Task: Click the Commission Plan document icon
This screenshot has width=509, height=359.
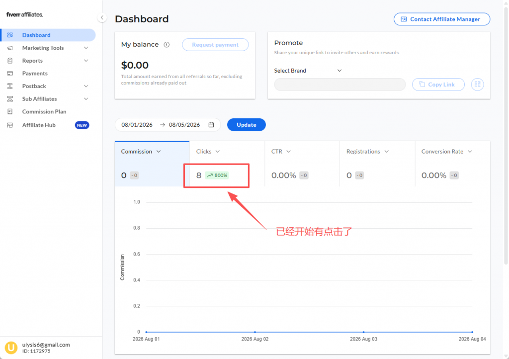Action: (10, 112)
